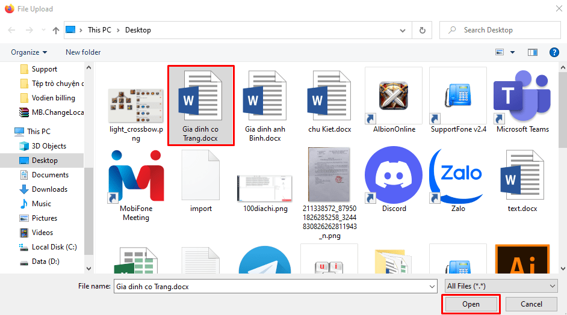Screen dimensions: 567x315
Task: Open the change view options dropdown
Action: click(511, 52)
